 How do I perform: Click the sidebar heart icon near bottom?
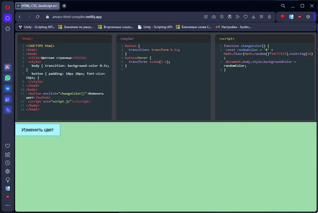[7, 146]
